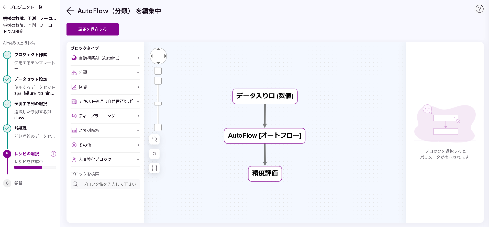Select the AutoFlow [オートフロー] block

(265, 136)
